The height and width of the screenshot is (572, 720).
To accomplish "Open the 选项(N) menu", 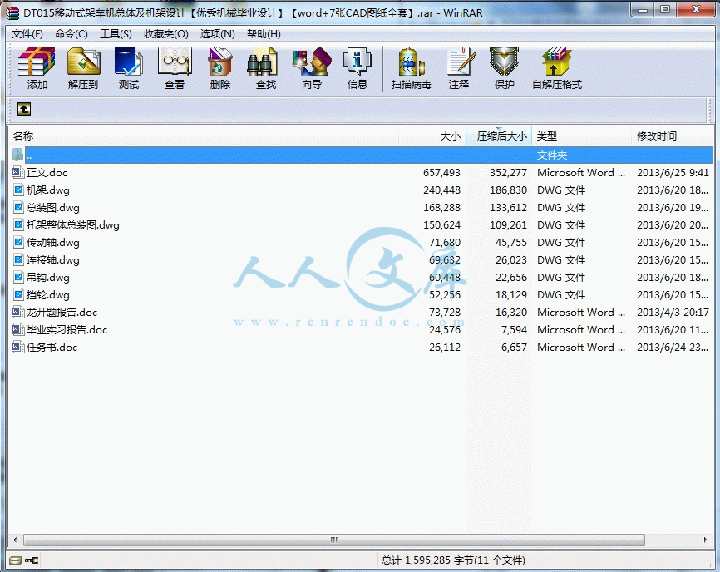I will click(217, 34).
